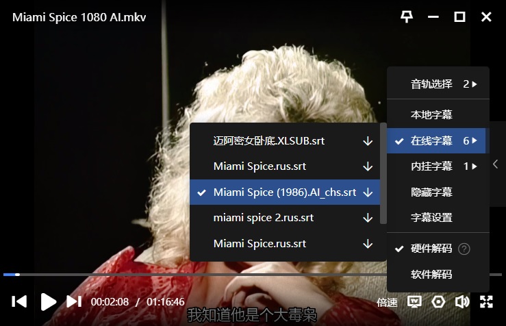Skip to the next video
The width and height of the screenshot is (506, 326).
coord(74,301)
